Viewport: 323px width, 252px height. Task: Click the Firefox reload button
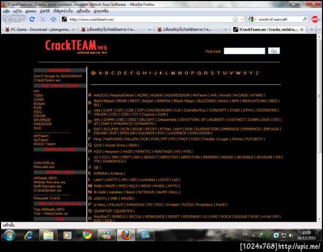click(x=32, y=19)
